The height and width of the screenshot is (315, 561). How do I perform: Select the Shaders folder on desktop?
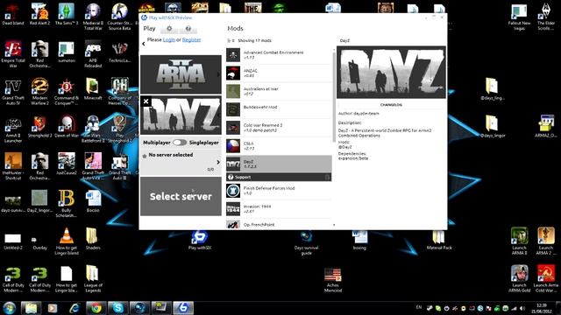(x=93, y=239)
